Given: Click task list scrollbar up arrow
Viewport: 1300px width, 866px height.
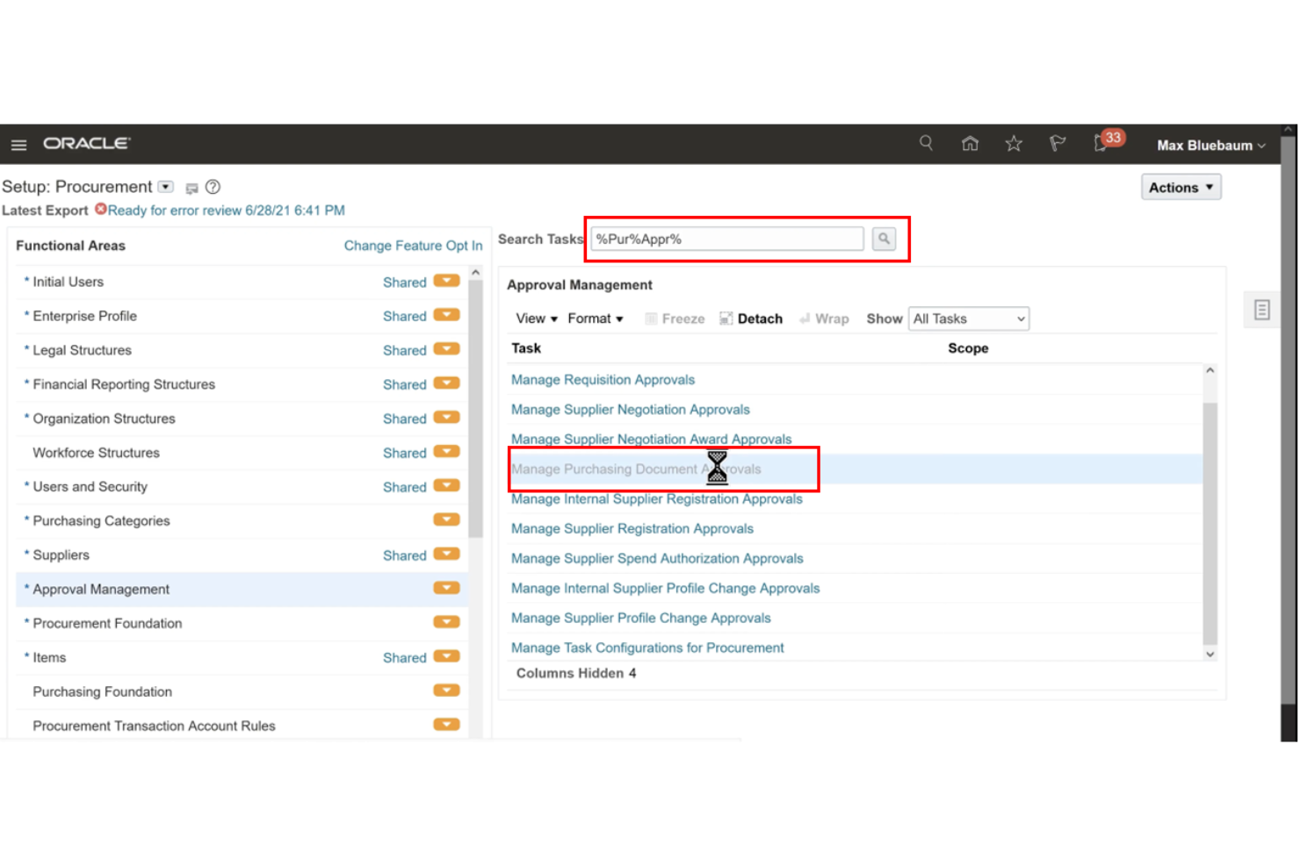Looking at the screenshot, I should point(1210,370).
